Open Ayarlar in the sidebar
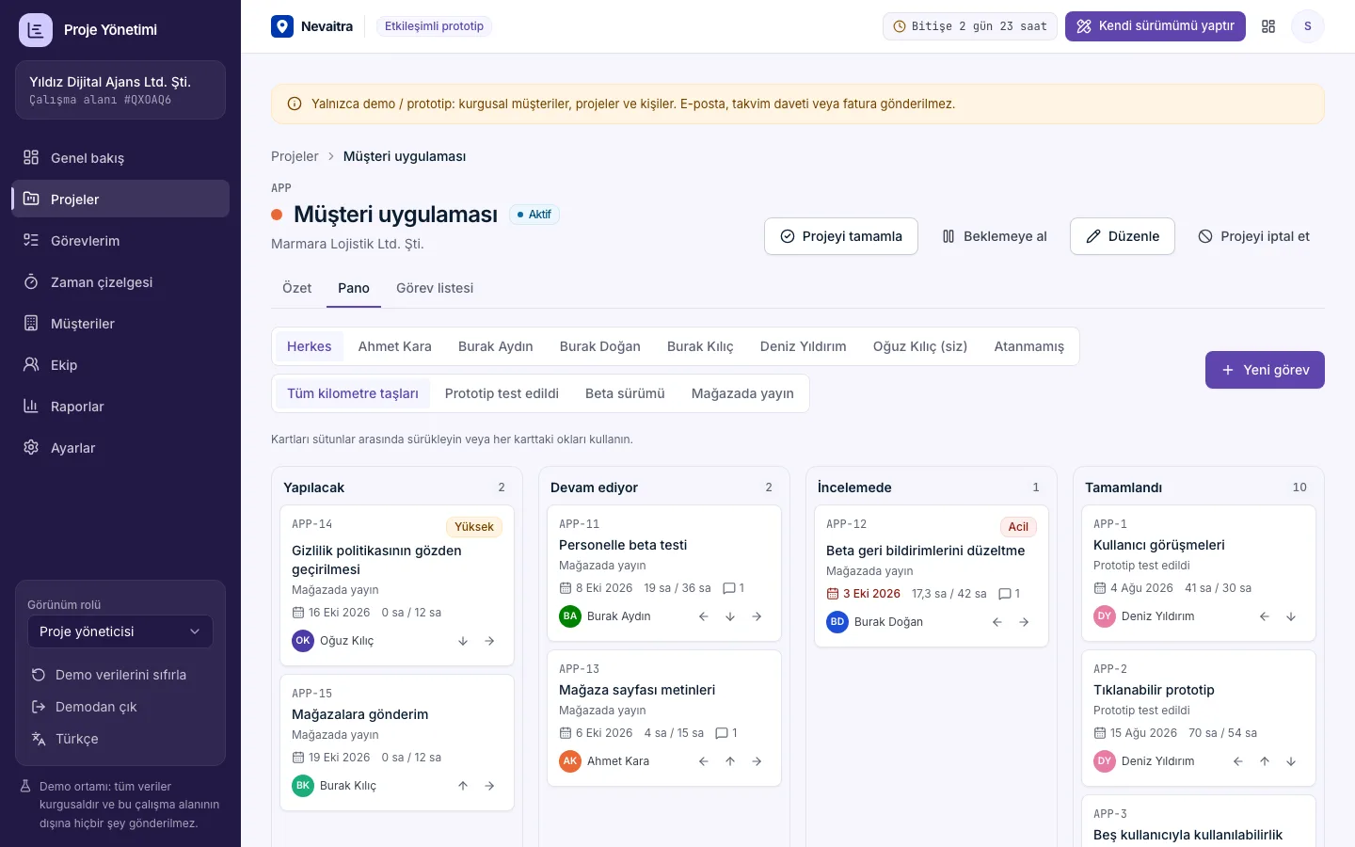Viewport: 1355px width, 847px height. coord(120,448)
